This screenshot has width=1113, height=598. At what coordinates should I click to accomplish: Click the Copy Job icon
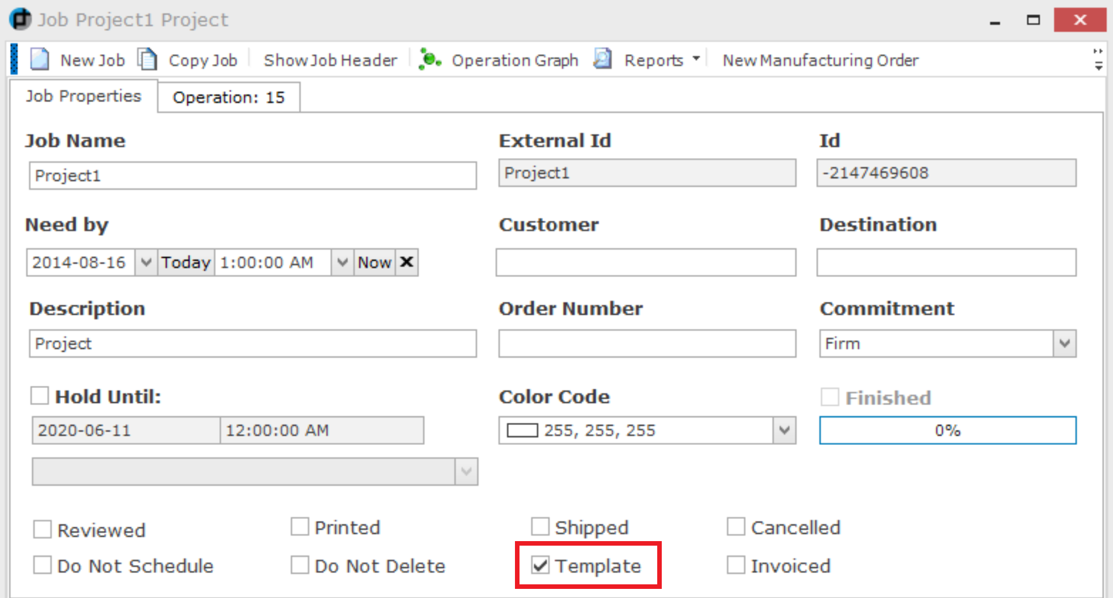click(147, 60)
